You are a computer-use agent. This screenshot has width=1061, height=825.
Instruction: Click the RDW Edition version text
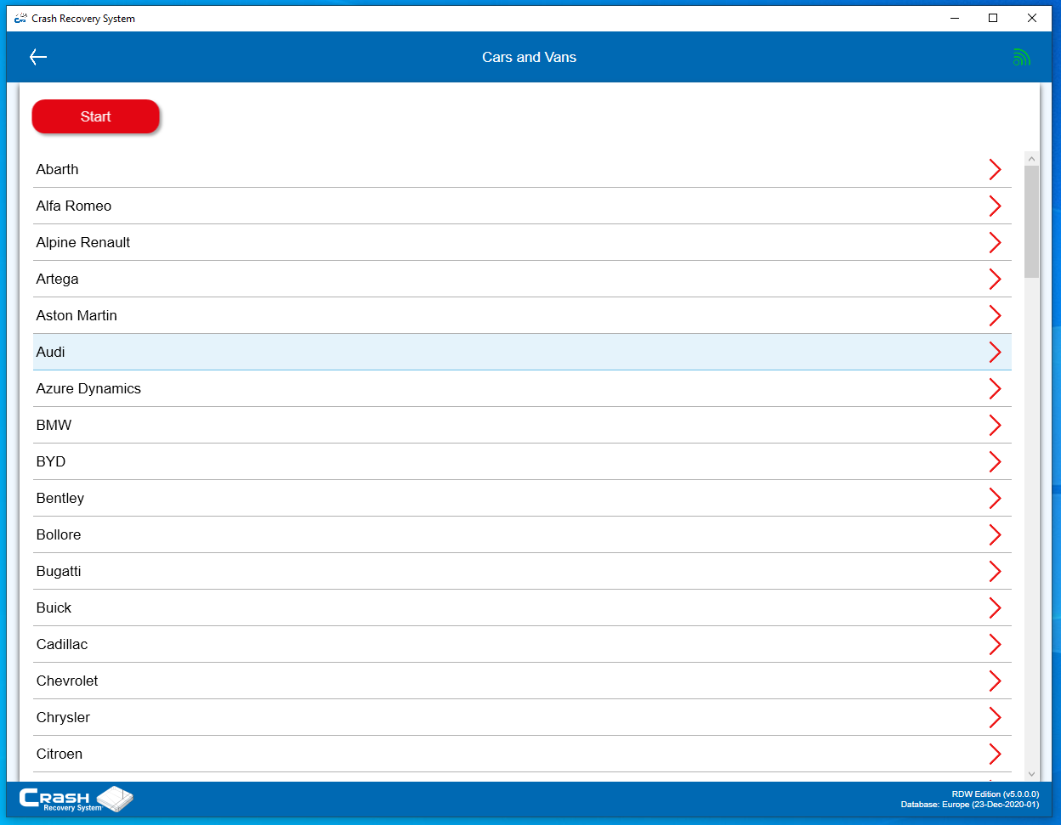tap(996, 794)
